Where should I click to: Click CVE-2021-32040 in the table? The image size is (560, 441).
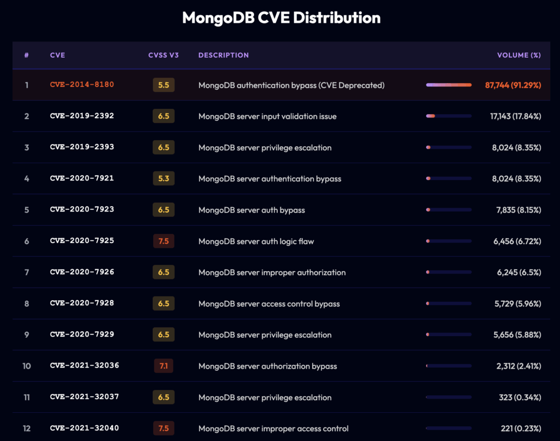(84, 428)
